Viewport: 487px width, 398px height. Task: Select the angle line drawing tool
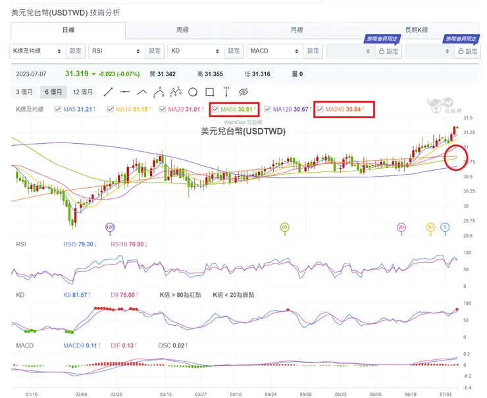(142, 92)
